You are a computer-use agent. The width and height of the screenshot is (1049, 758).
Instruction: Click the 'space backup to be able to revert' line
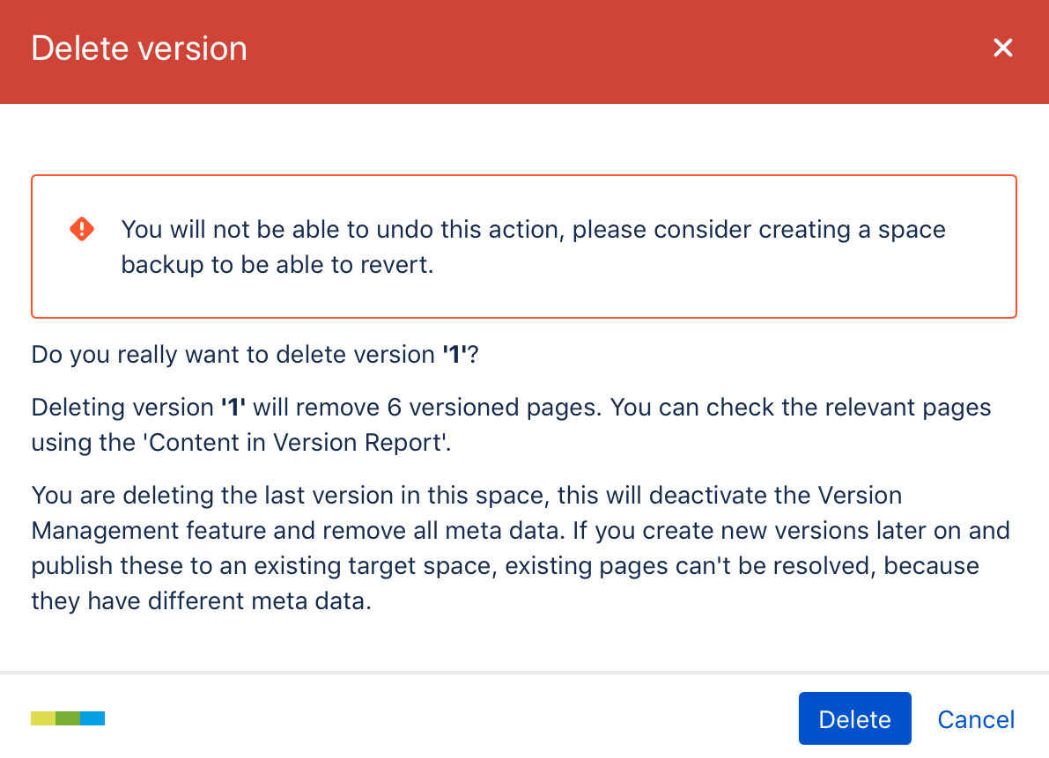tap(277, 265)
